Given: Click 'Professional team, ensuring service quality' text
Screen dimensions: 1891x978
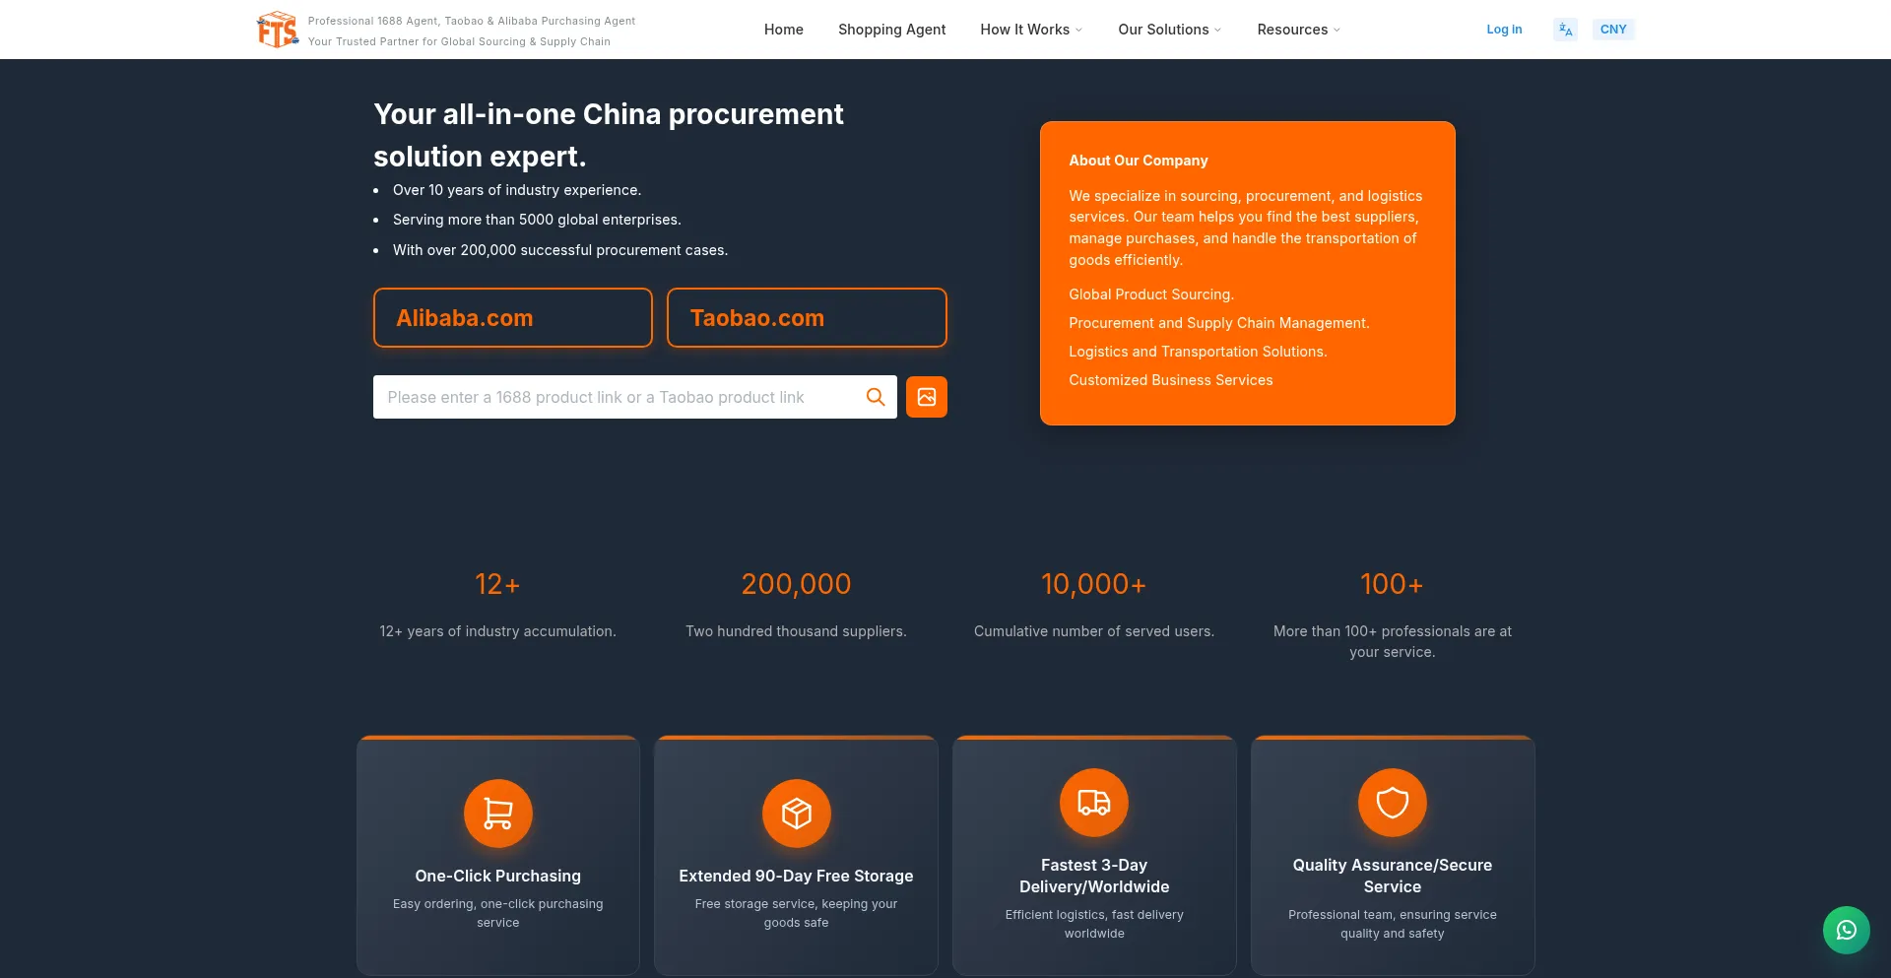Looking at the screenshot, I should click(1393, 924).
